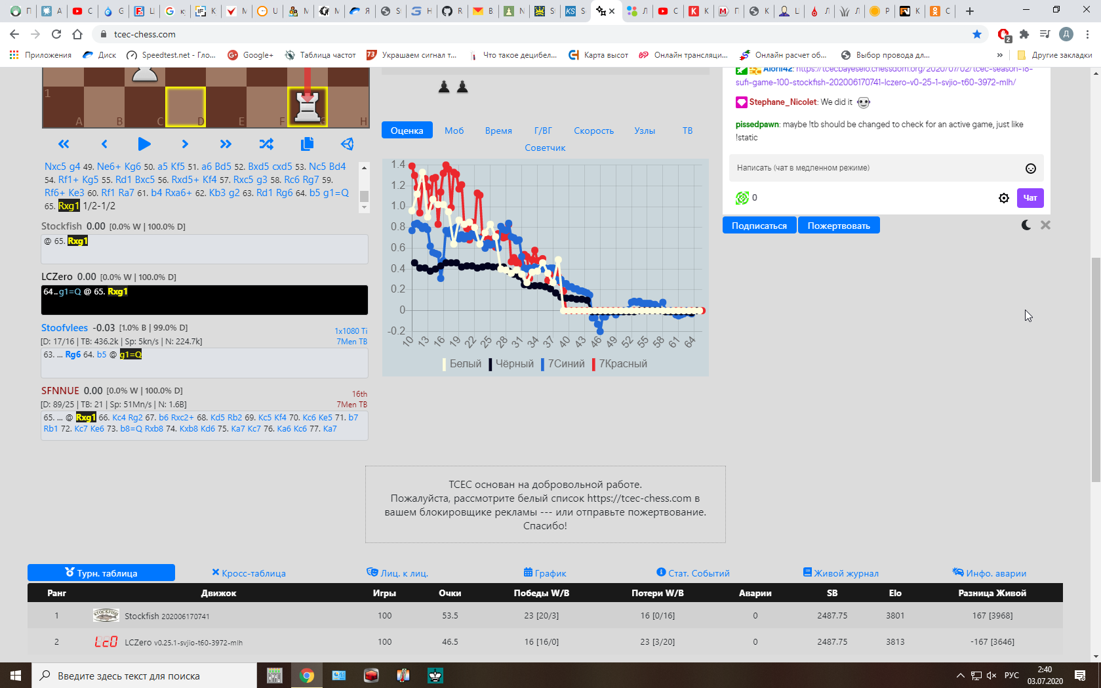Select Советчик graph tab
Screen dimensions: 1101x688
(545, 148)
